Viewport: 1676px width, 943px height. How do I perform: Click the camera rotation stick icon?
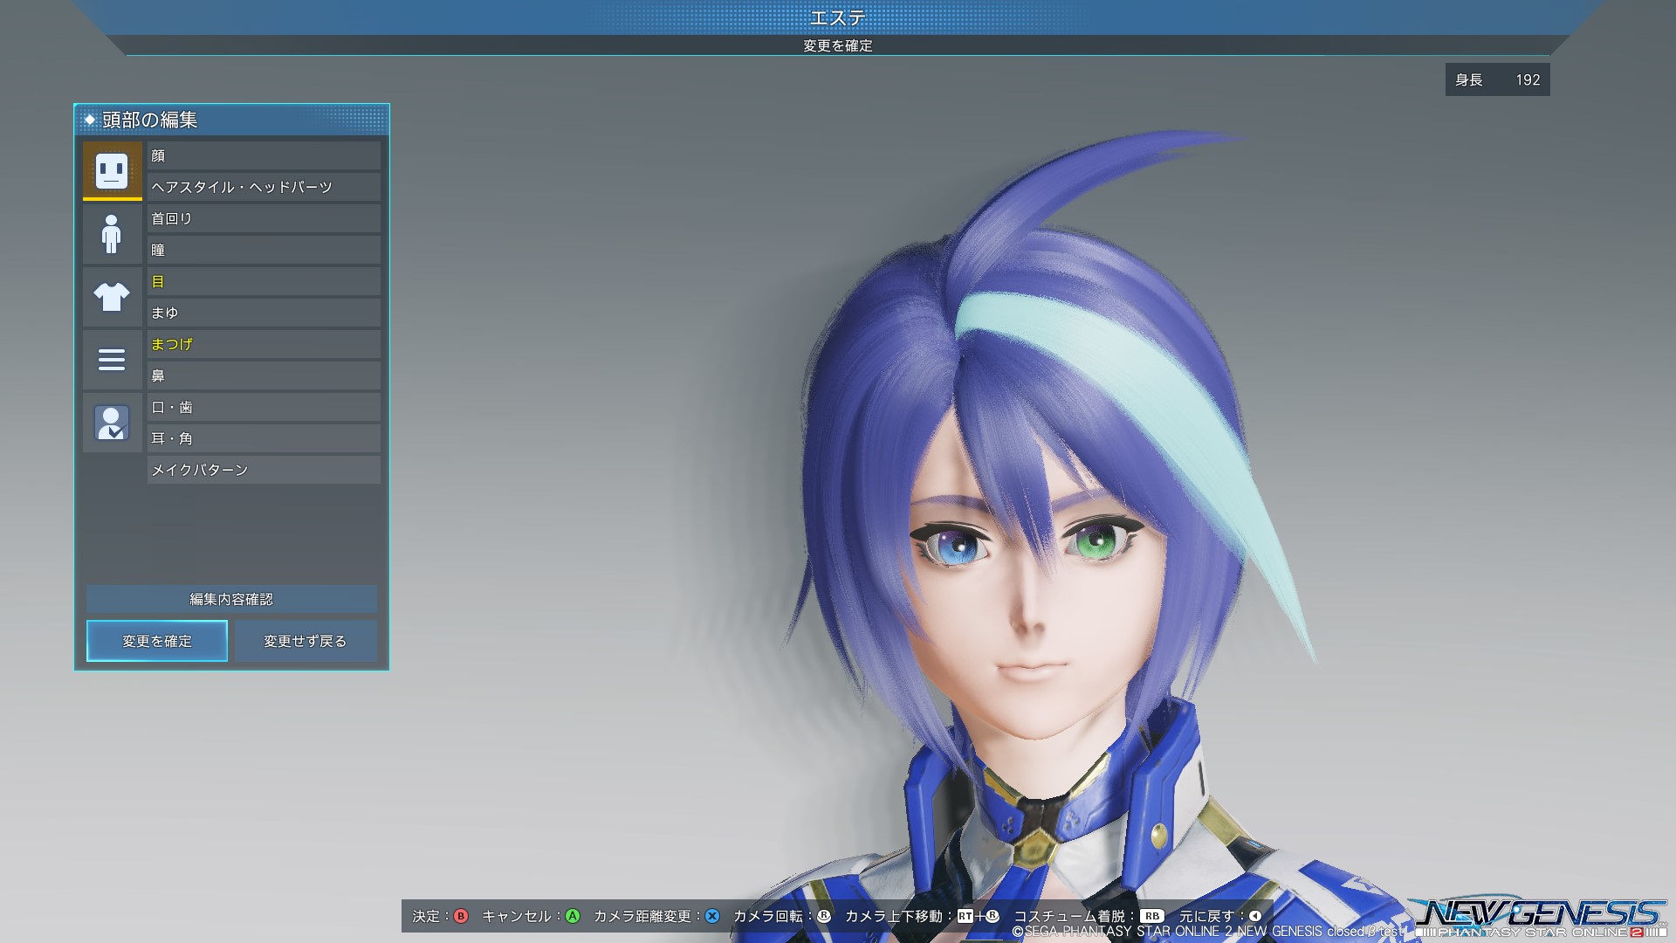(x=823, y=916)
